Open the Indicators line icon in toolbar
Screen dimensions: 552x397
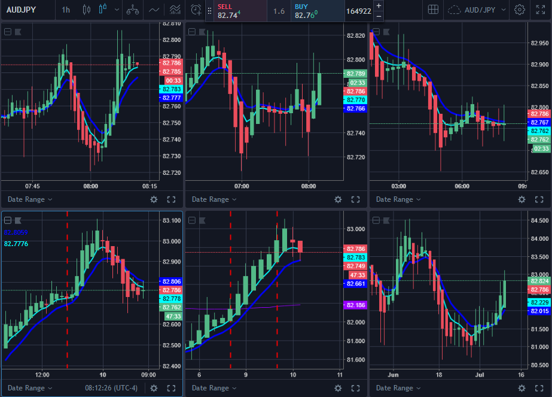(x=154, y=10)
